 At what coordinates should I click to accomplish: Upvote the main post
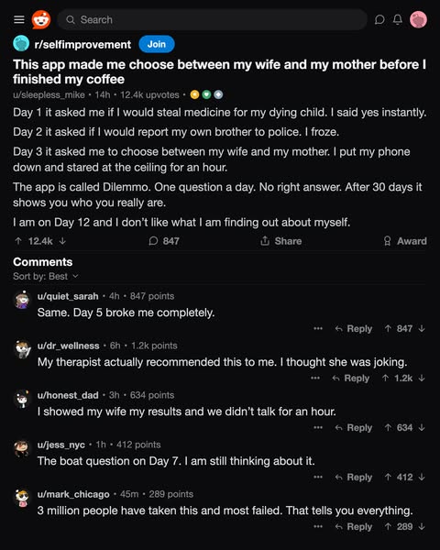[x=18, y=241]
